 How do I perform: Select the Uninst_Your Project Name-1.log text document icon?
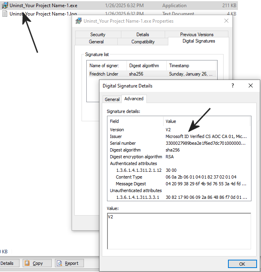(5, 14)
